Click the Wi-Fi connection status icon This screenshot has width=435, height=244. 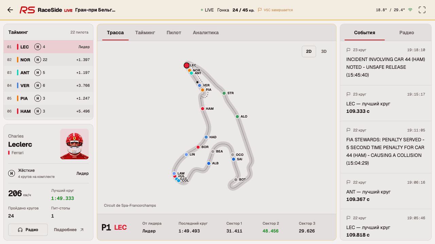click(410, 10)
